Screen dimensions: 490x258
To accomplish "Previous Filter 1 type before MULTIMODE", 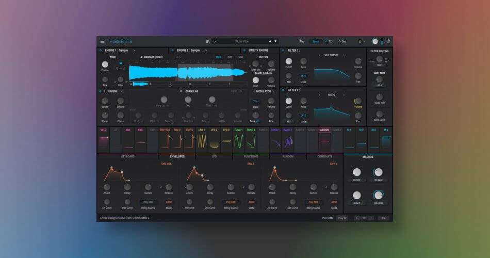I will 319,55.
